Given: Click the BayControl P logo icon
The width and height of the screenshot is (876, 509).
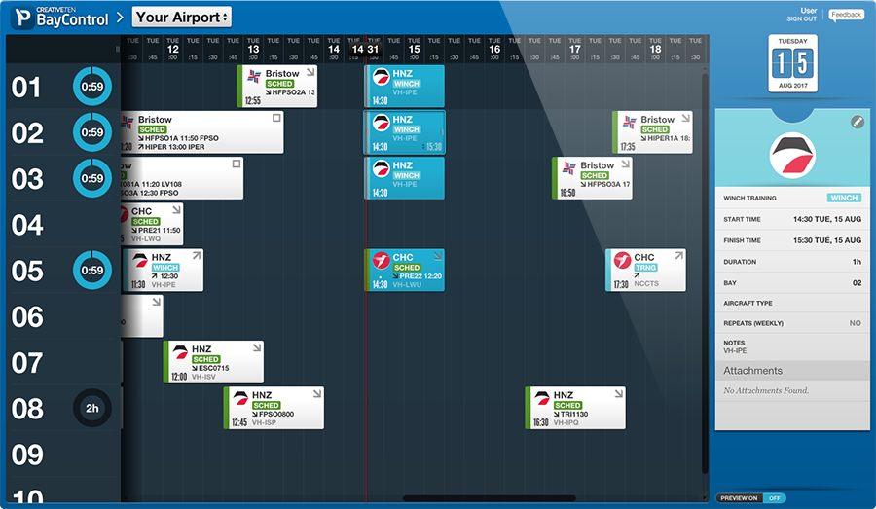Looking at the screenshot, I should tap(23, 18).
